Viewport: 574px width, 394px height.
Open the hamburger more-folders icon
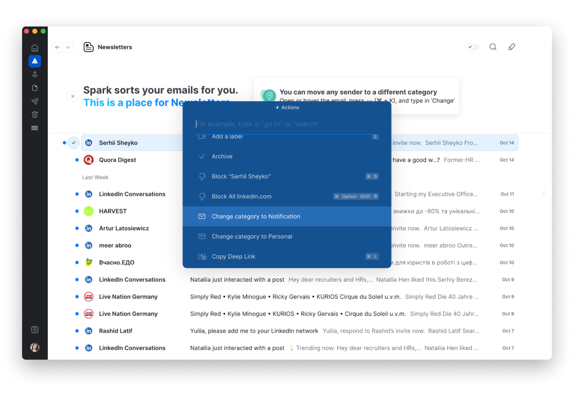[x=35, y=128]
